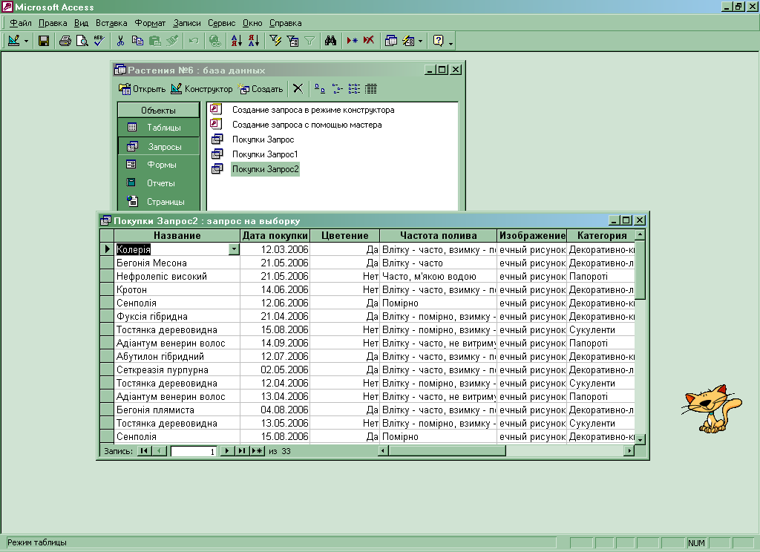Open the Окно menu
This screenshot has width=760, height=552.
click(x=252, y=23)
